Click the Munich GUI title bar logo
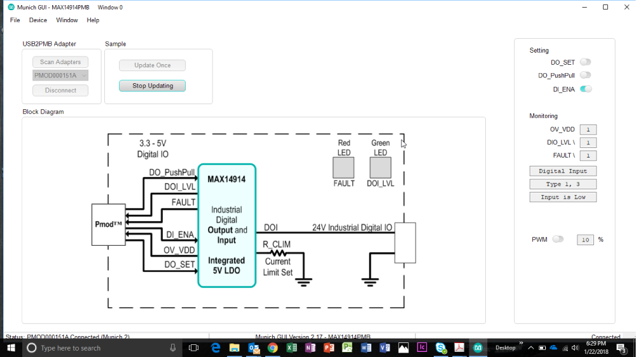This screenshot has width=636, height=357. 11,7
